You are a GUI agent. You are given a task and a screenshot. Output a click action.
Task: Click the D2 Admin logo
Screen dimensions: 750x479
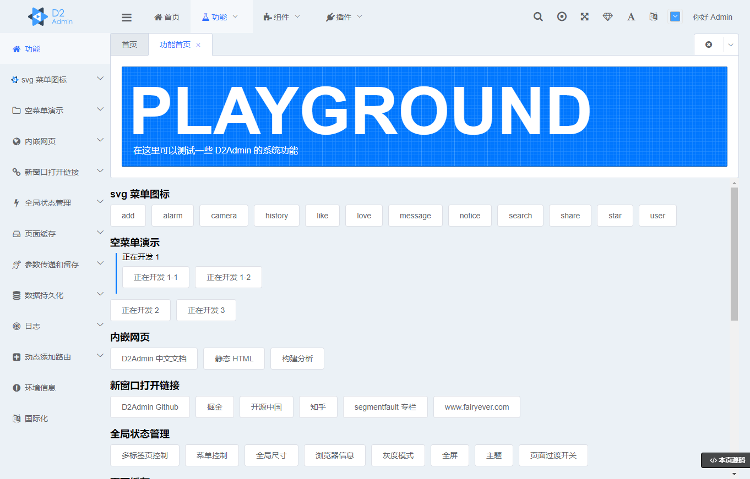(50, 16)
